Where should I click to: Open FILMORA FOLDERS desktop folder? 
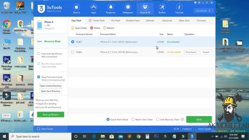(x=225, y=27)
